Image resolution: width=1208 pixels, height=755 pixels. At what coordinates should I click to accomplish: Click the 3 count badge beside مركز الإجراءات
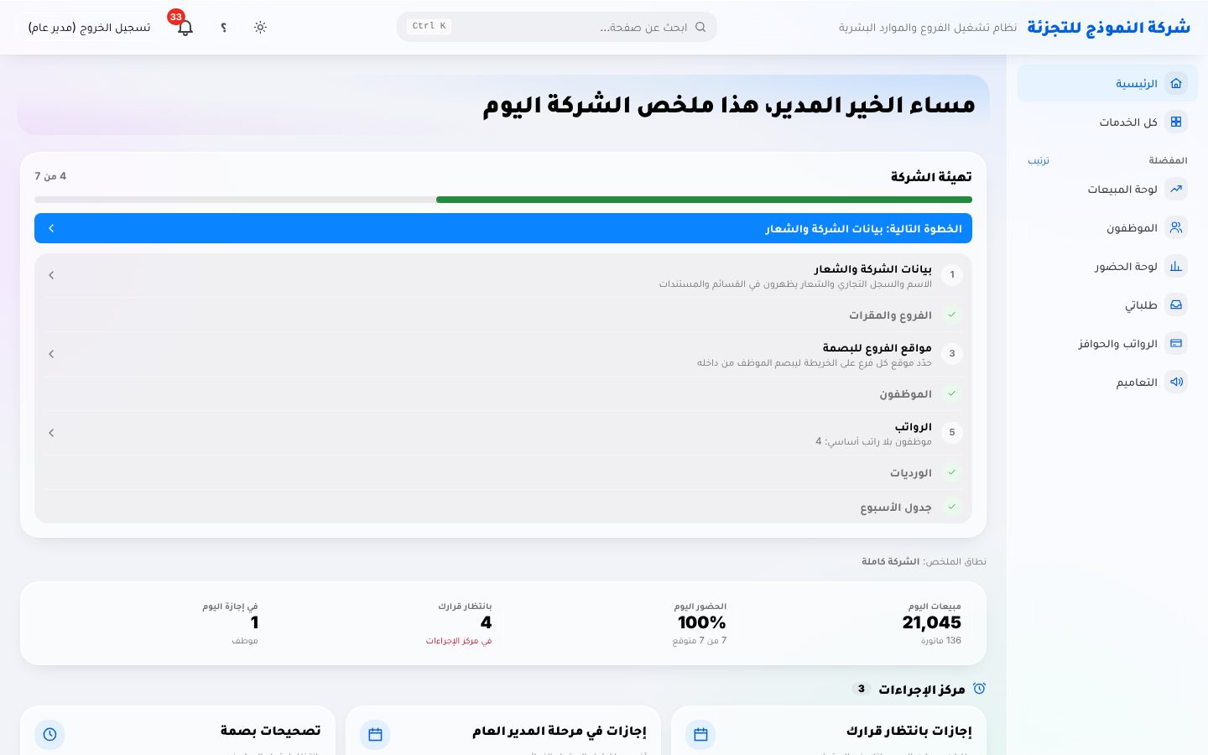pyautogui.click(x=861, y=689)
